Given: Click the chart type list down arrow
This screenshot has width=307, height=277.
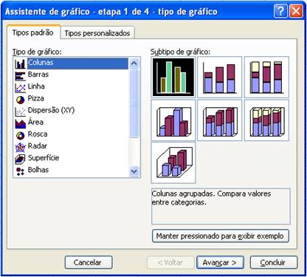Looking at the screenshot, I should (x=134, y=171).
